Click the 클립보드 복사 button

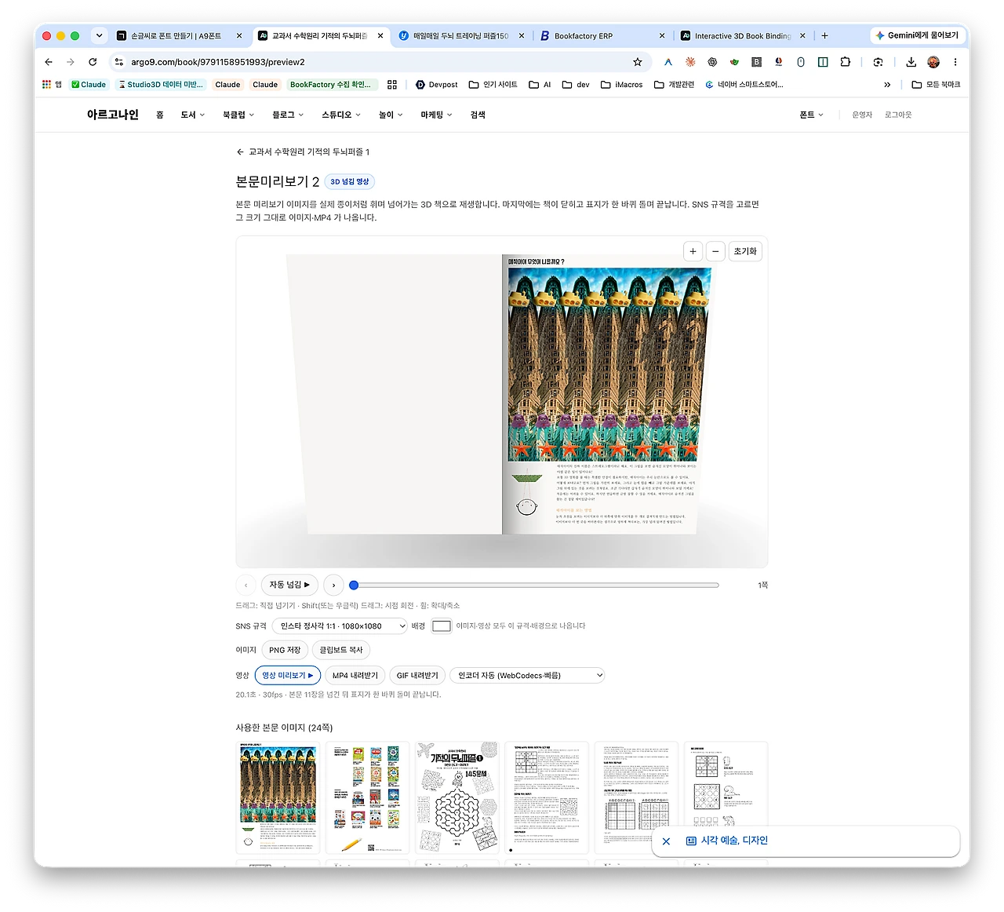pyautogui.click(x=341, y=650)
